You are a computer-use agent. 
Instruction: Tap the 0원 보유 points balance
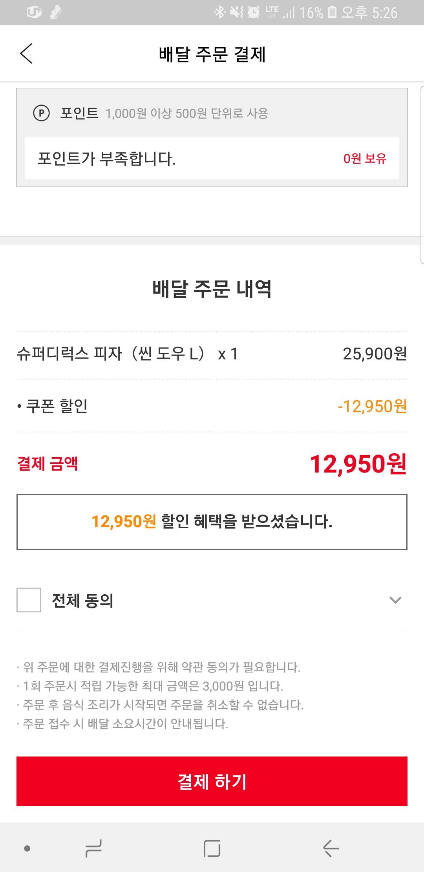[x=365, y=158]
